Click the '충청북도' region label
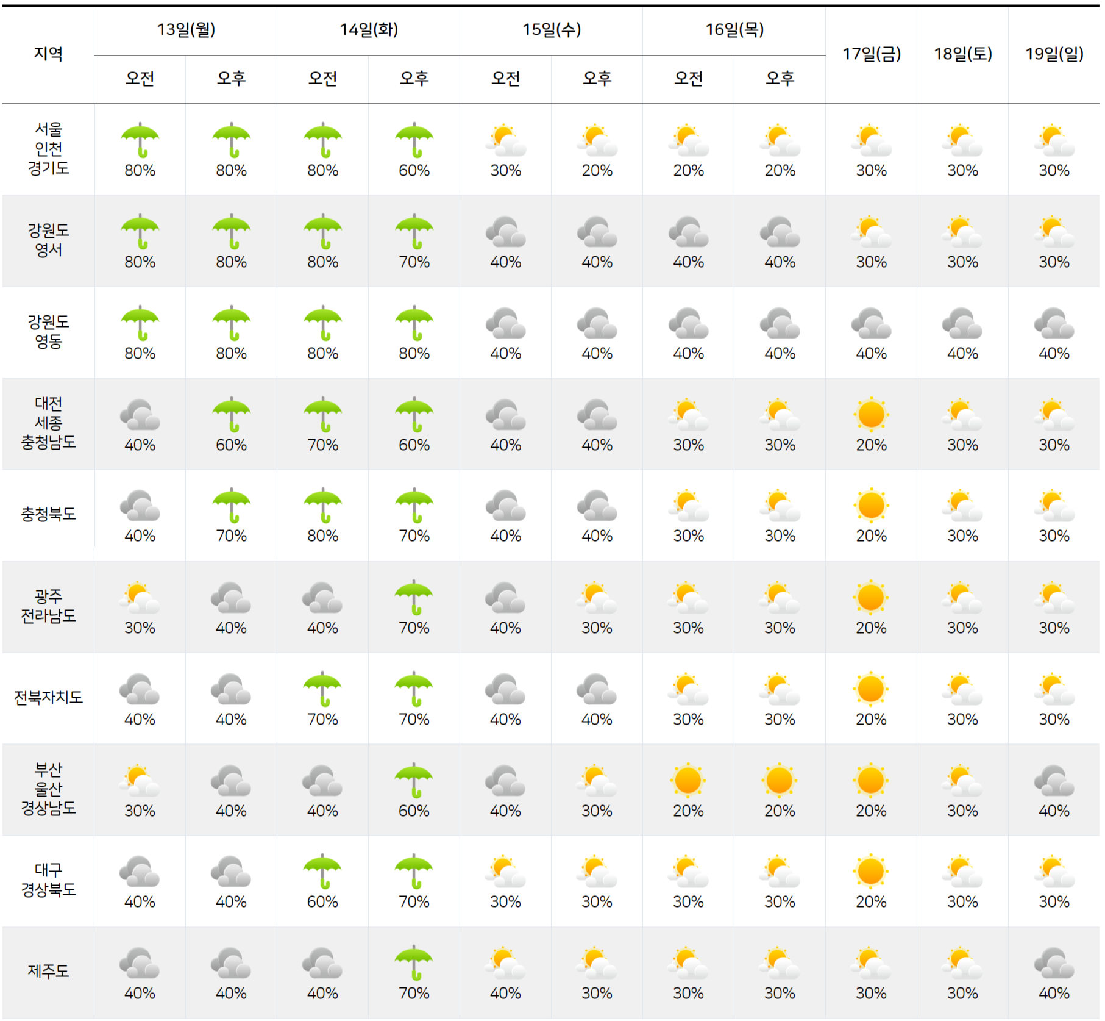Screen dimensions: 1105x1021 48,514
